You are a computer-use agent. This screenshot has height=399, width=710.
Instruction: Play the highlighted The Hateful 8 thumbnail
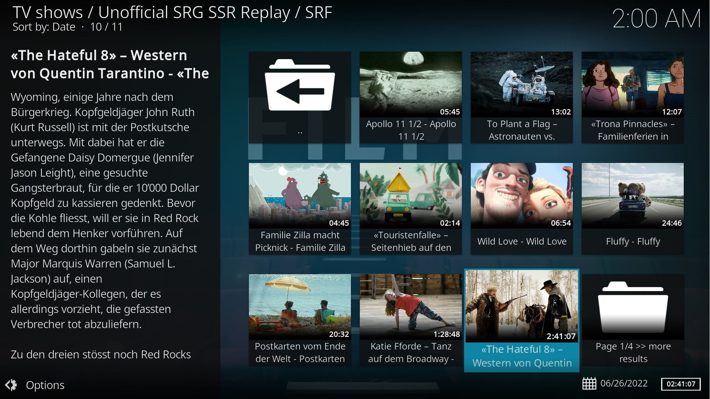[521, 306]
